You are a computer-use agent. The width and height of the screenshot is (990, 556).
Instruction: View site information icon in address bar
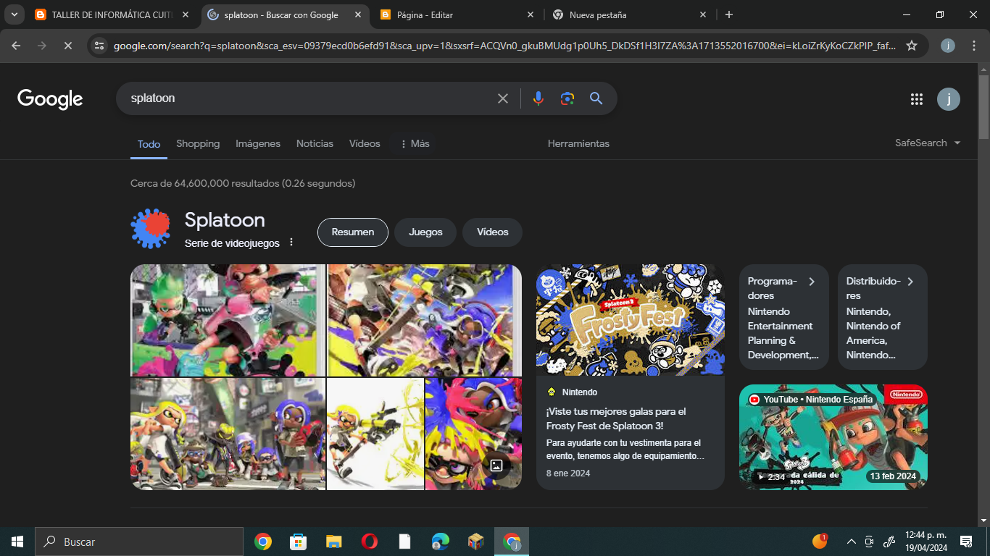click(x=100, y=46)
